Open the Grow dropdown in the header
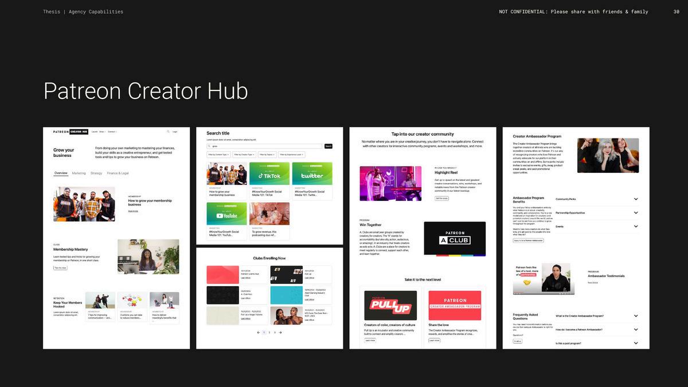Viewport: 688px width, 387px height. click(102, 132)
